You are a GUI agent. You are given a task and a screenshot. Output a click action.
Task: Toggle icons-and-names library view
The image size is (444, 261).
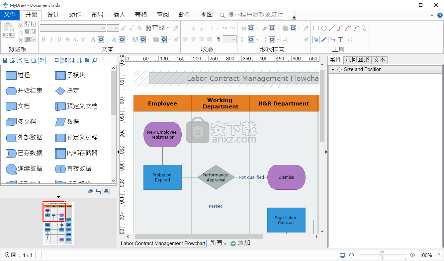tap(42, 60)
